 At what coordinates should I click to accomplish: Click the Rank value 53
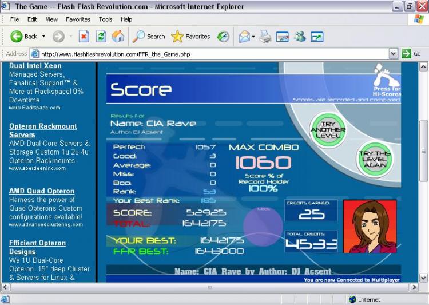209,192
